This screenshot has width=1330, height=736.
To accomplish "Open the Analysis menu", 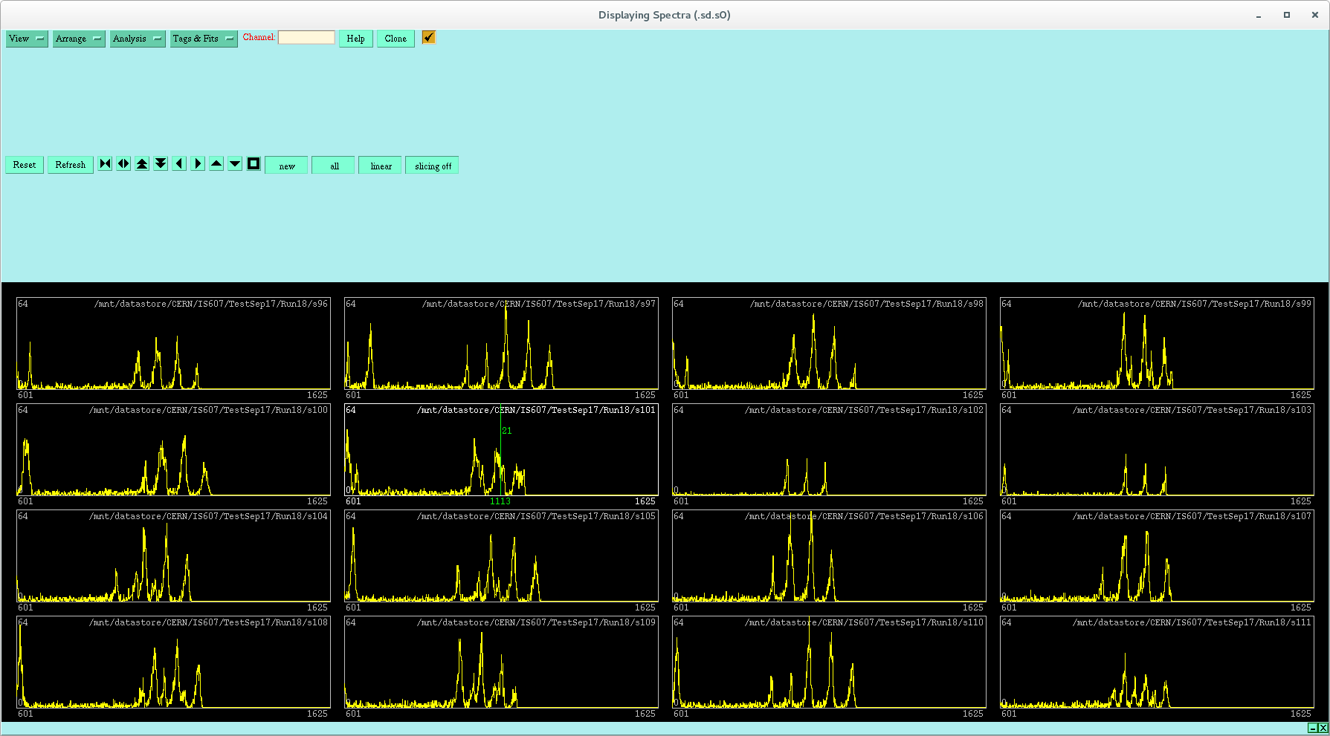I will tap(138, 39).
